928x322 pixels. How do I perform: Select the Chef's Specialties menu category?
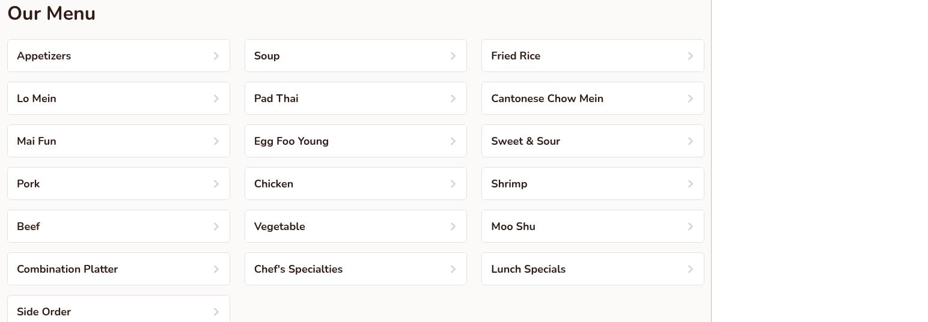[x=298, y=269]
